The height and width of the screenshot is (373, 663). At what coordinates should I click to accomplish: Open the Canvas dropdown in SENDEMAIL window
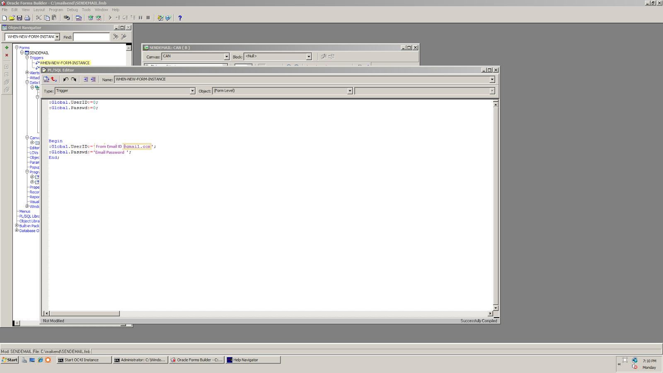pyautogui.click(x=226, y=56)
